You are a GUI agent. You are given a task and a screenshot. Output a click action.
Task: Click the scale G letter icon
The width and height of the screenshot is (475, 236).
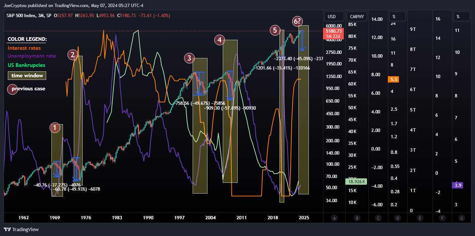[x=462, y=218]
